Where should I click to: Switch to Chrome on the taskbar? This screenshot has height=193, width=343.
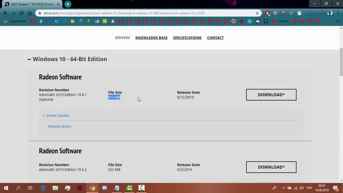(x=92, y=188)
